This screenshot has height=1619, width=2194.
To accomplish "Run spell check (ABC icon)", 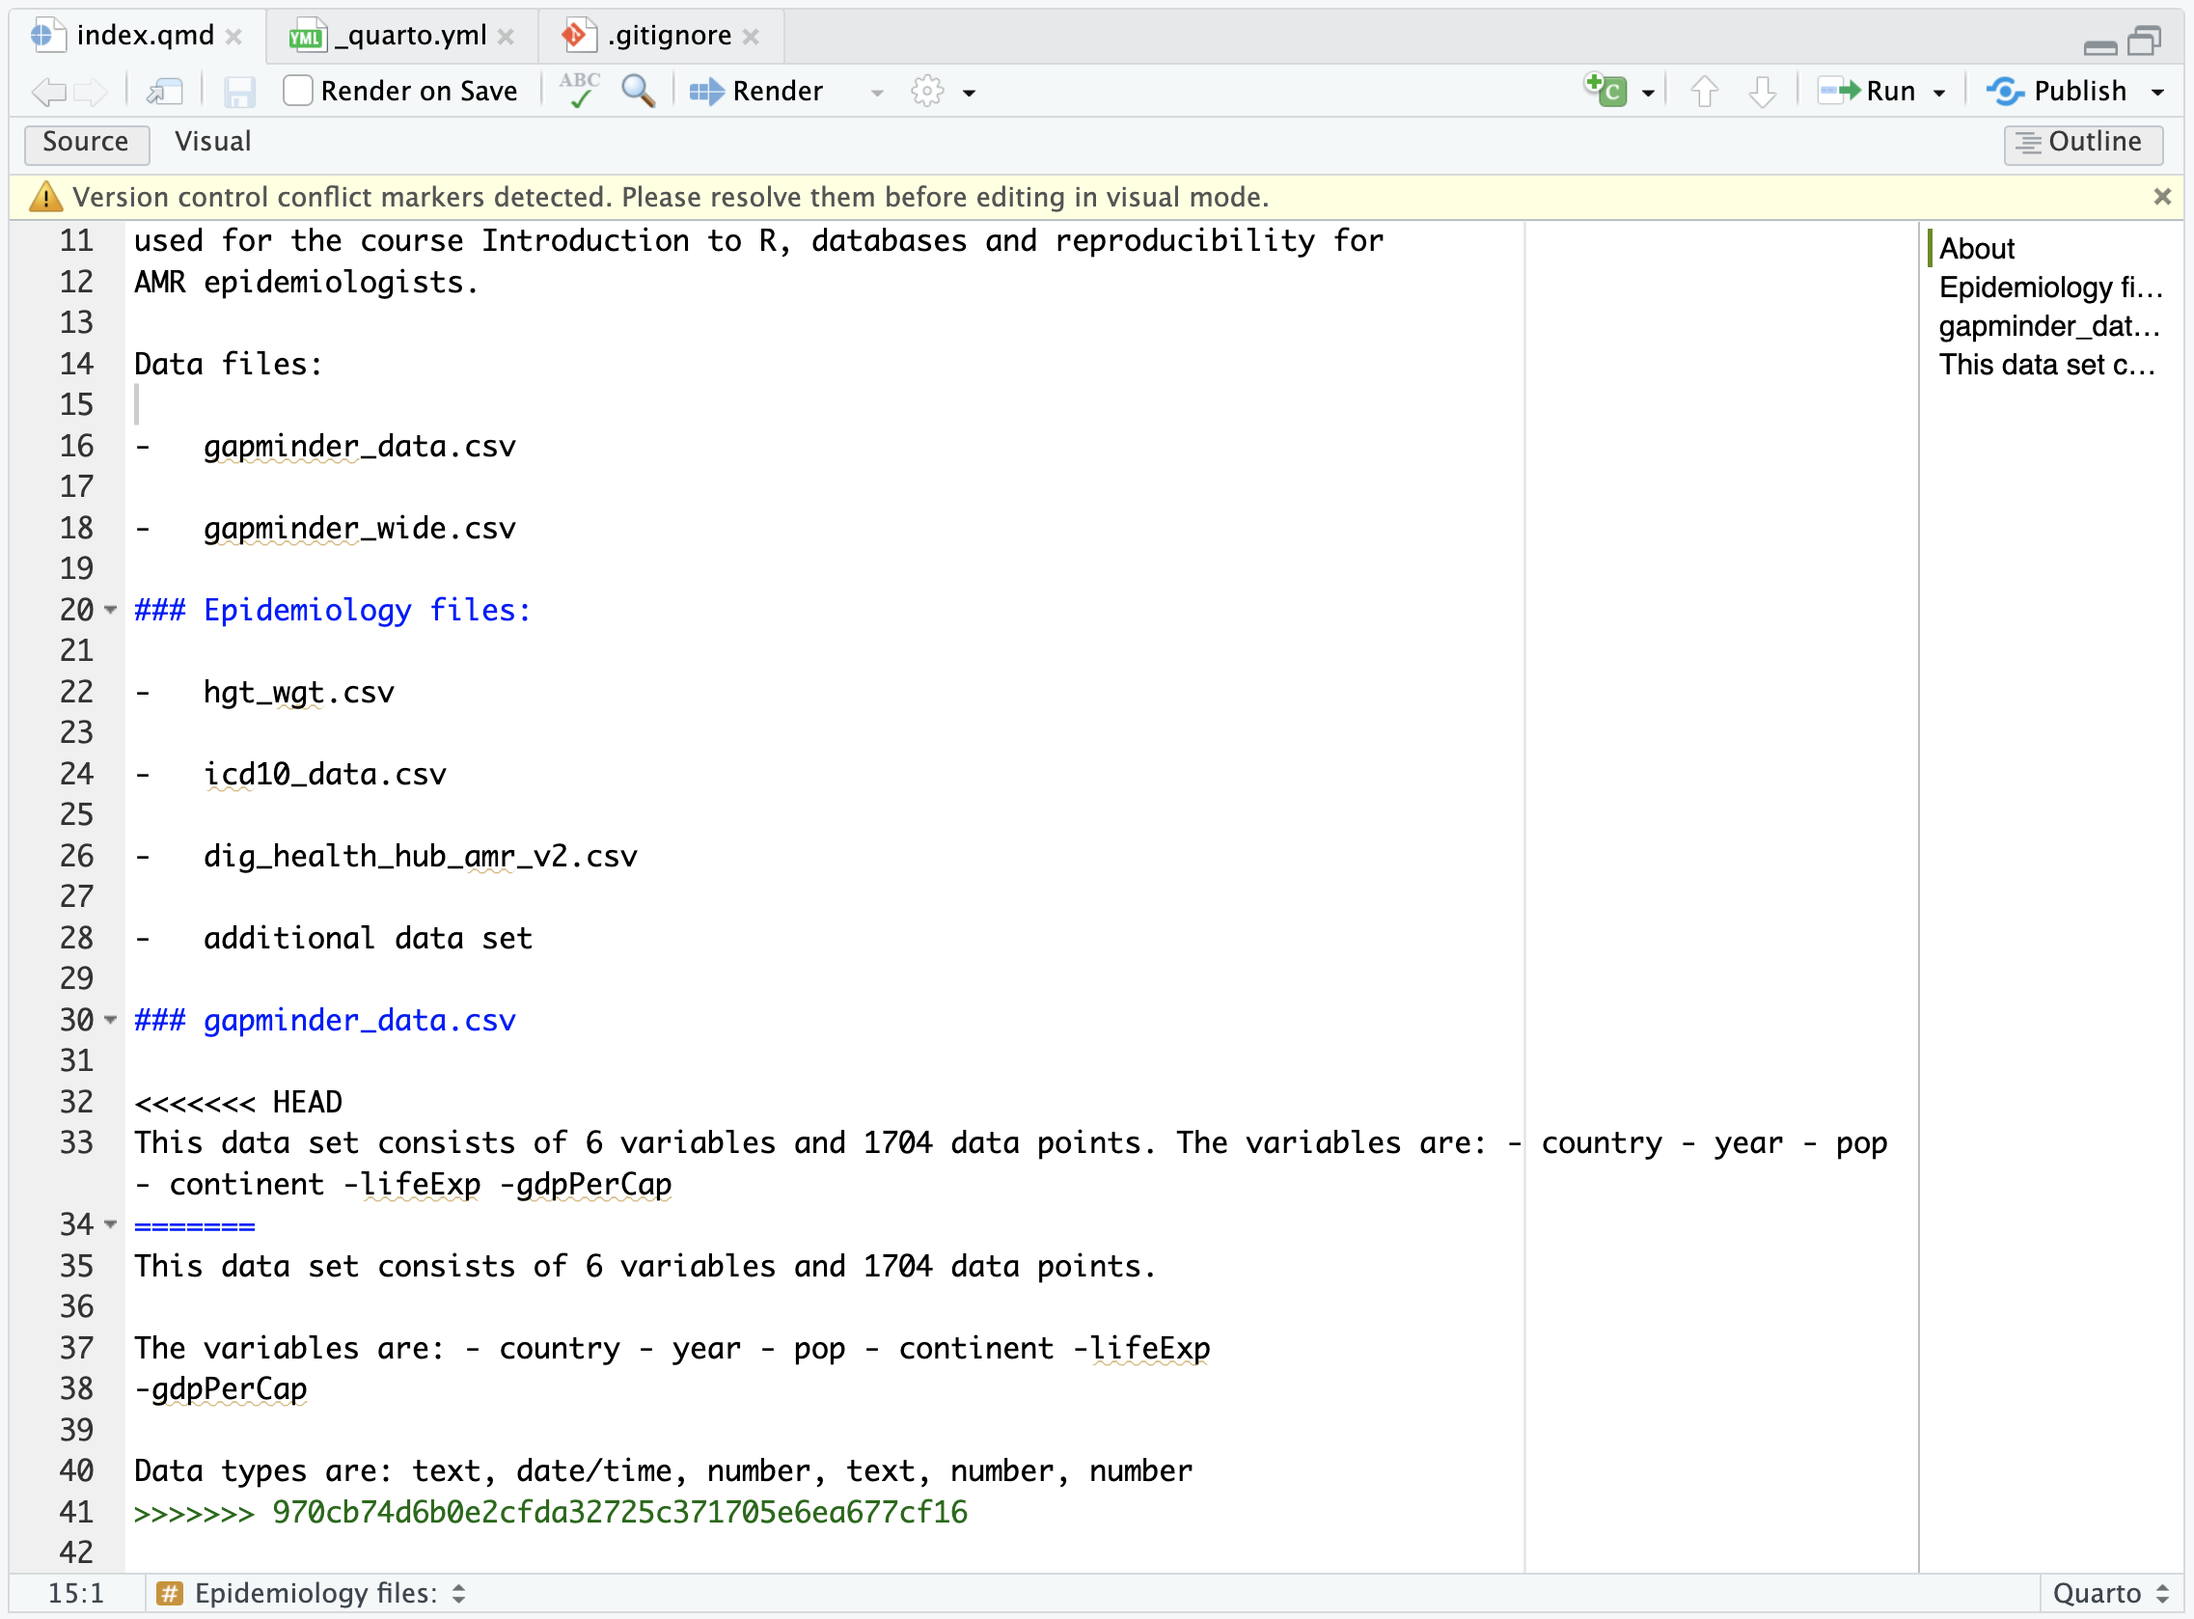I will 580,90.
